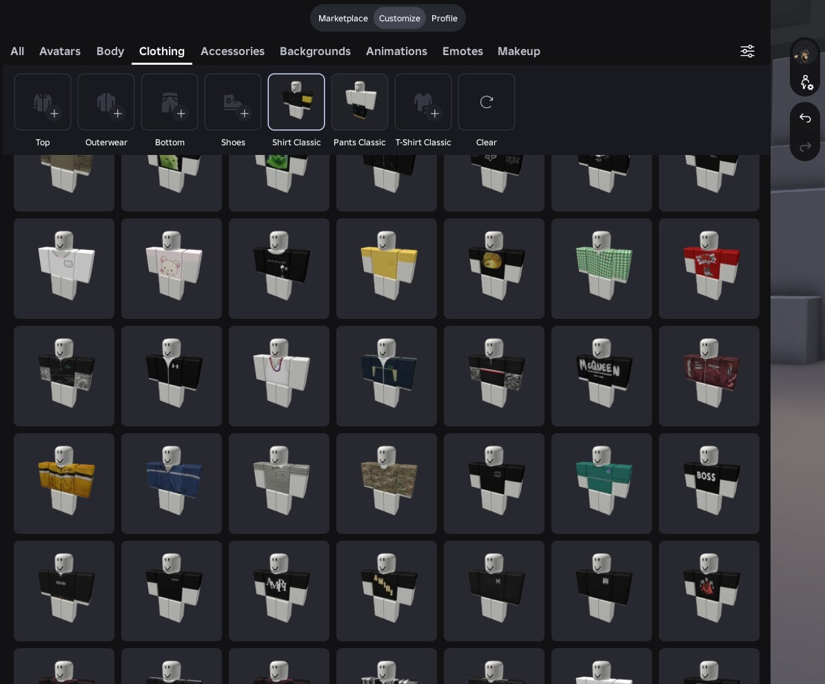Equip the yellow and black jersey shirt

pyautogui.click(x=63, y=483)
